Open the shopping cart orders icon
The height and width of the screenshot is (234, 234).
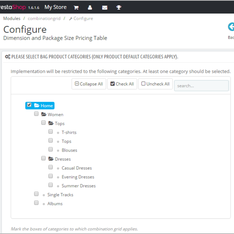coord(76,7)
